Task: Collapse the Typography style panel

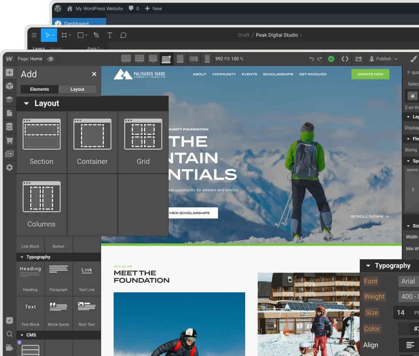Action: pyautogui.click(x=368, y=266)
